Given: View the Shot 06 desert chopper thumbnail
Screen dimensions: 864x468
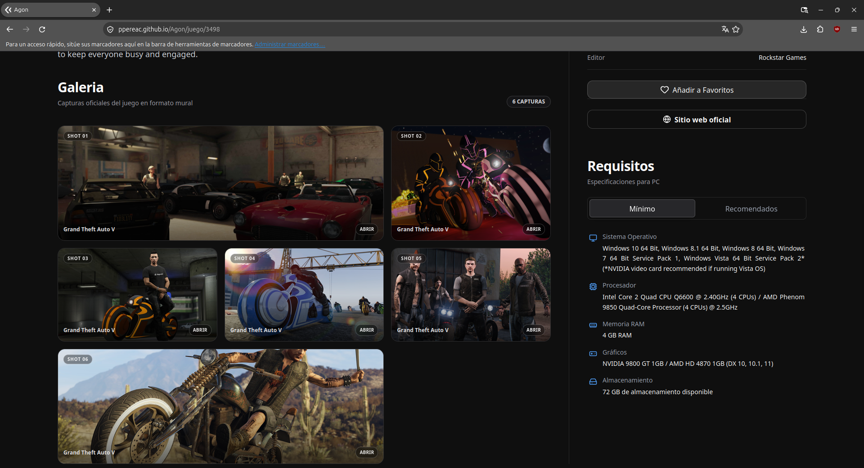Looking at the screenshot, I should coord(220,406).
